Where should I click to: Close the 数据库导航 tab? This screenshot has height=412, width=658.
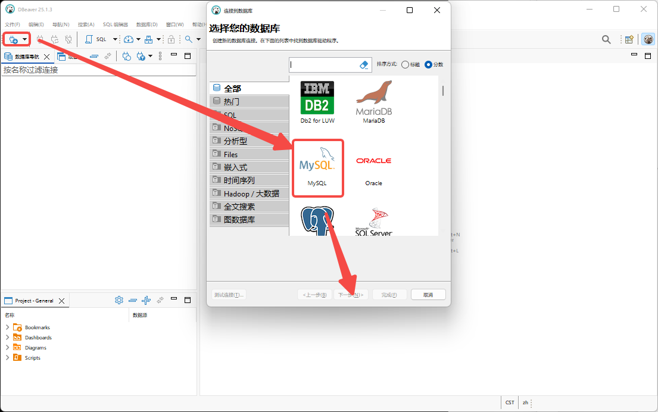46,57
